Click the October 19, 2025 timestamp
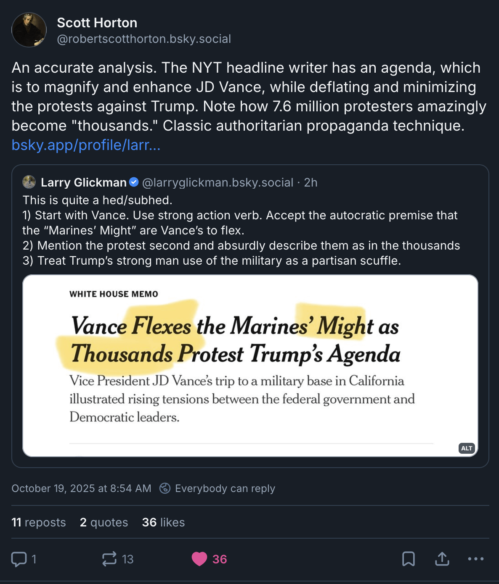The width and height of the screenshot is (499, 584). click(81, 488)
